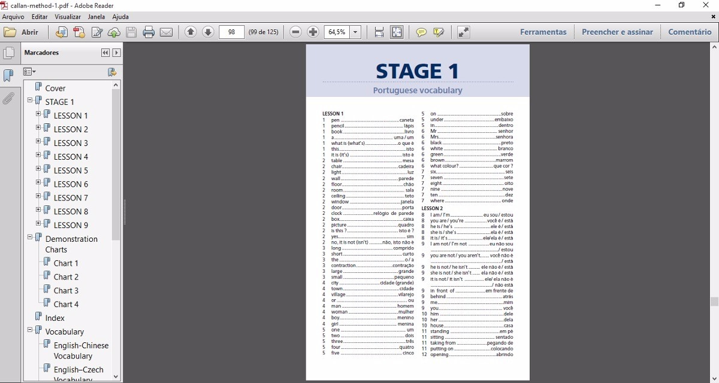
Task: Open the Janela menu
Action: [x=96, y=17]
